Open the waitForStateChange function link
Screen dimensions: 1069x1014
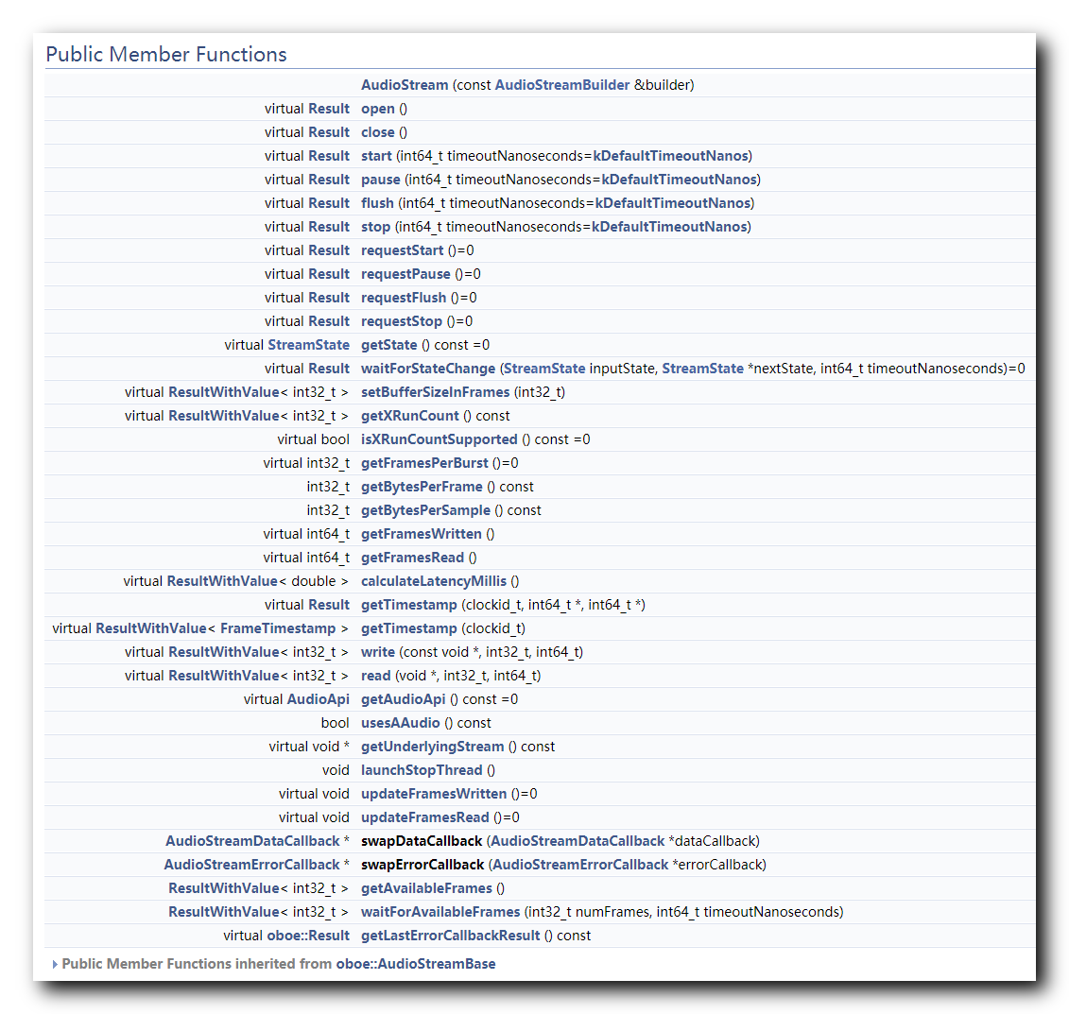coord(428,369)
